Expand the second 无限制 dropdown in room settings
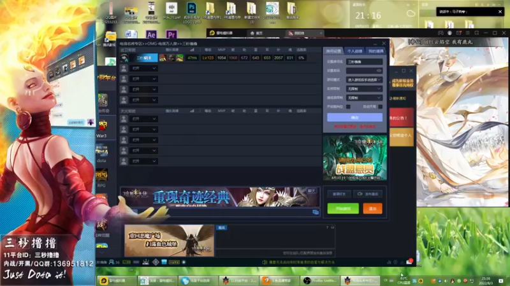510x286 pixels. pos(364,98)
